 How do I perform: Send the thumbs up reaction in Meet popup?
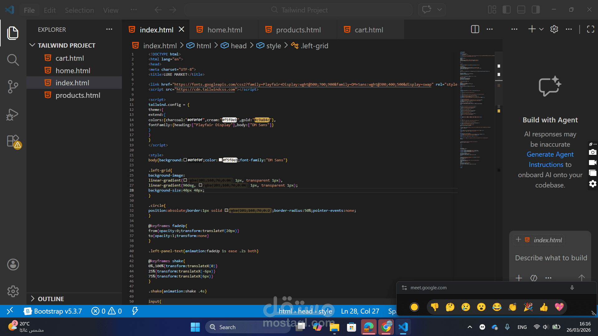(x=544, y=307)
